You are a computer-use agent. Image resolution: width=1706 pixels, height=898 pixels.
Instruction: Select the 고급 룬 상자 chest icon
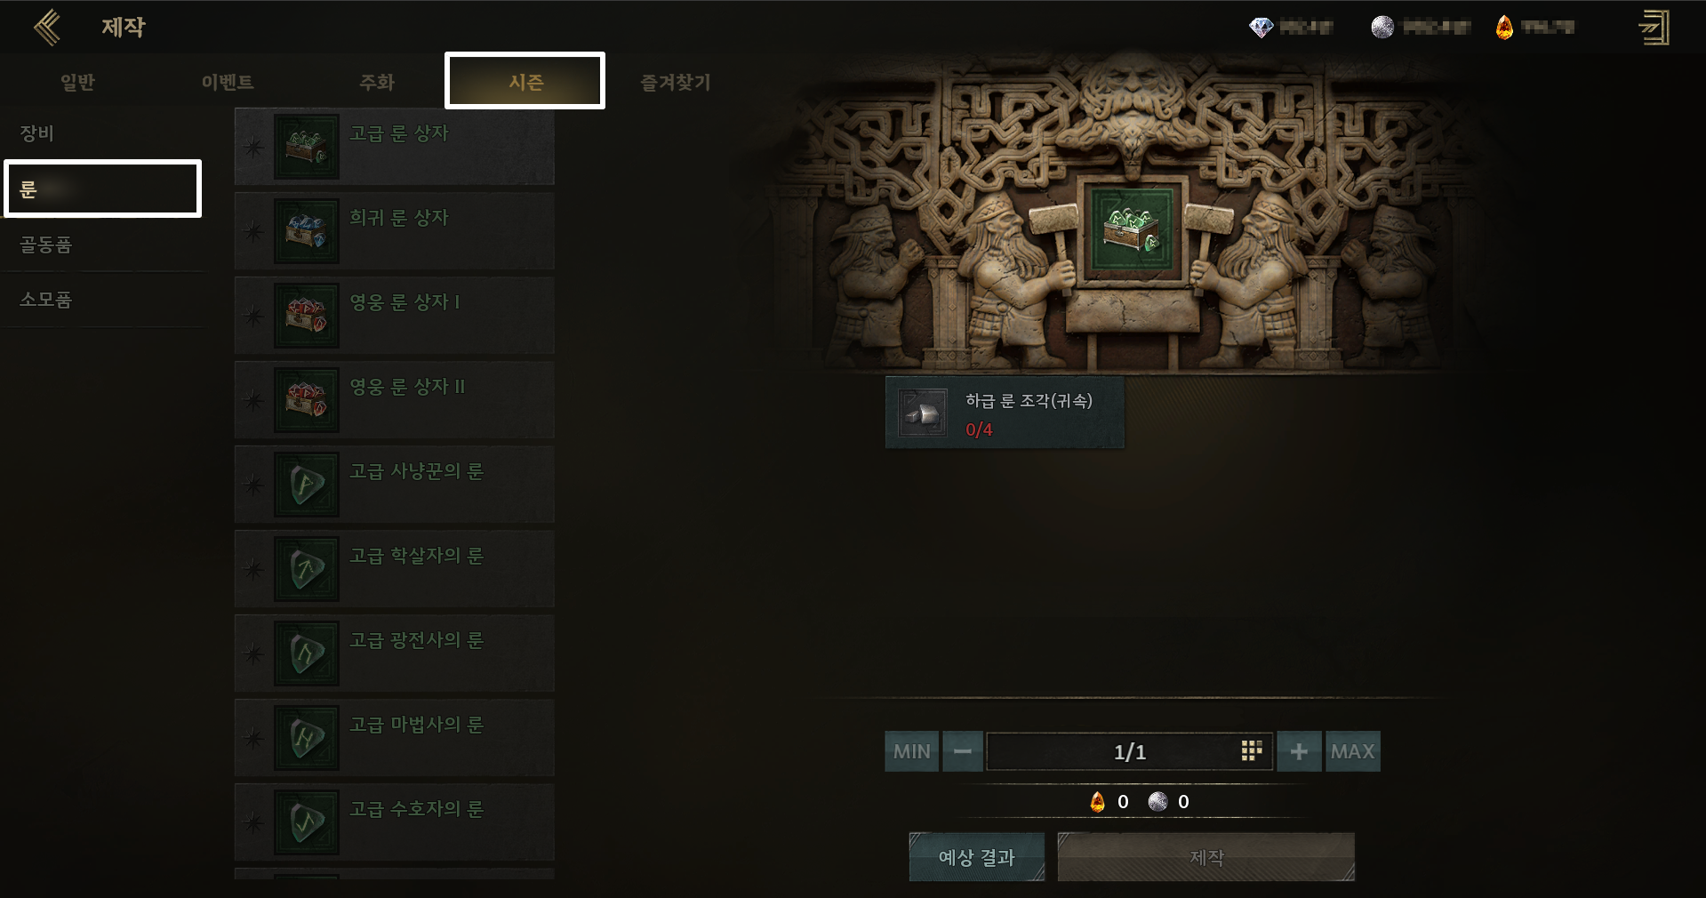(x=307, y=147)
